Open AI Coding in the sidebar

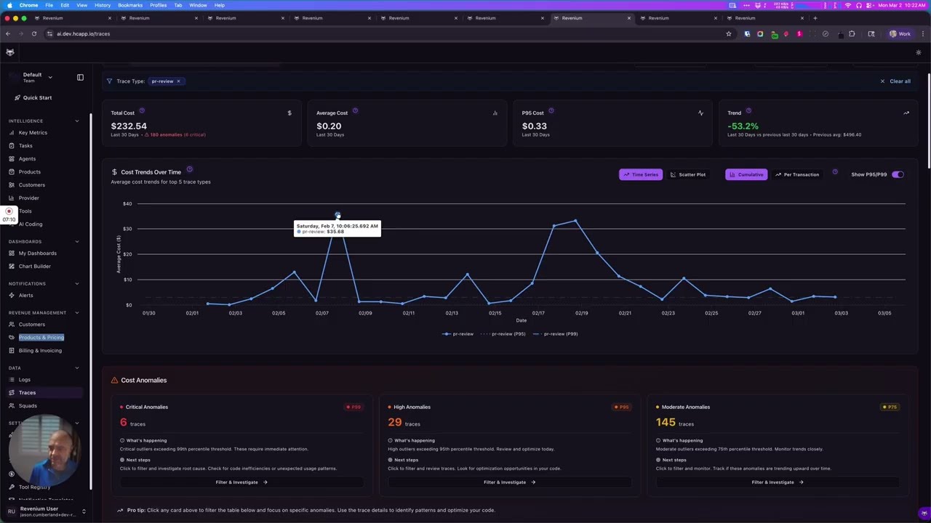point(31,224)
